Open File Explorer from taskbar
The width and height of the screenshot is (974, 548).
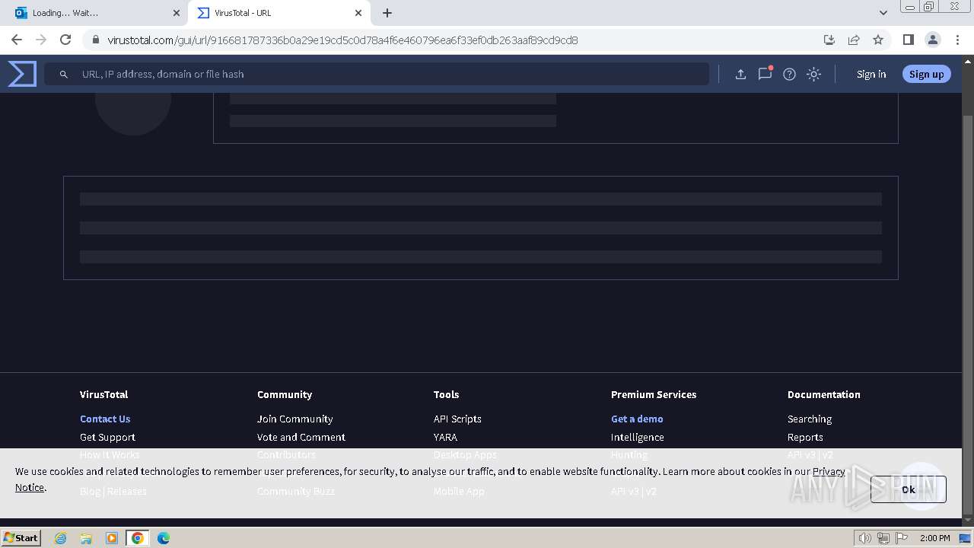pyautogui.click(x=86, y=538)
